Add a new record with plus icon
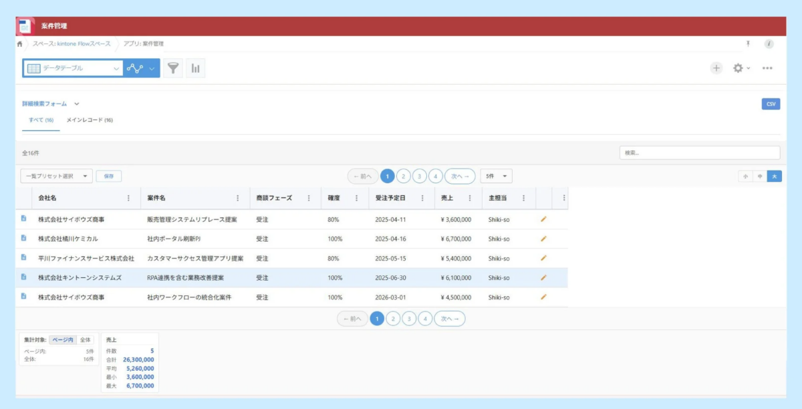 716,68
